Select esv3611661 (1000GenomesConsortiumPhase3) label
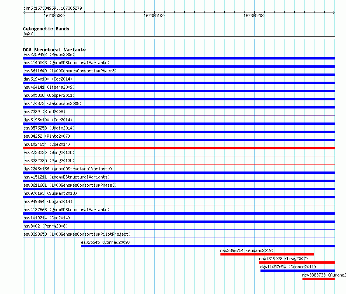Image resolution: width=346 pixels, height=294 pixels. [x=70, y=185]
